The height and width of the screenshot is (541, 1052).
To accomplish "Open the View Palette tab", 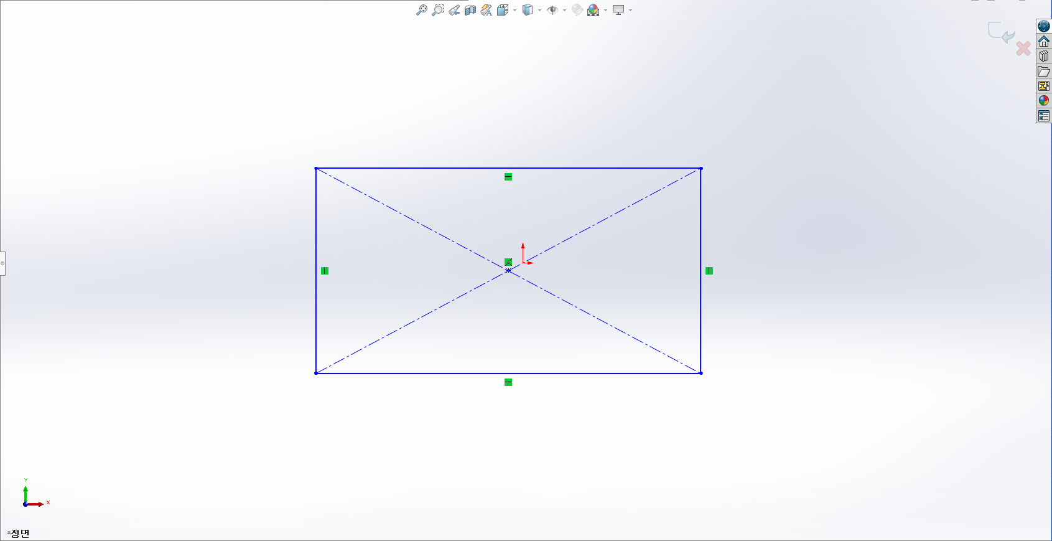I will (1044, 86).
